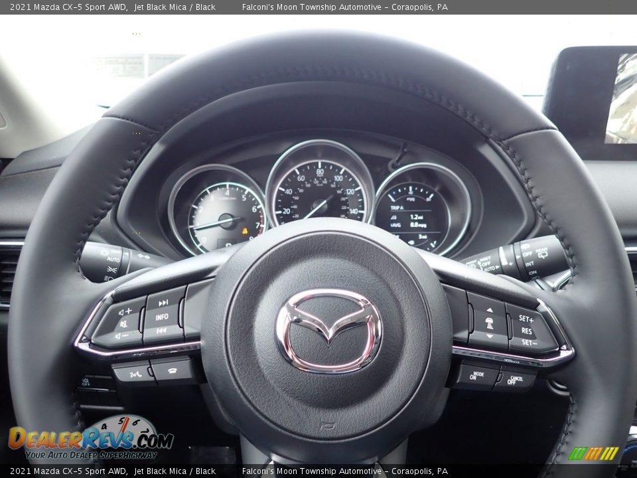This screenshot has width=637, height=478.
Task: Tap the INFO steering wheel button
Action: [x=162, y=317]
